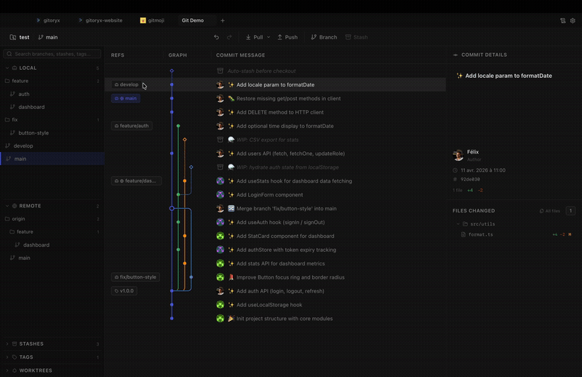Select the develop branch in sidebar
The height and width of the screenshot is (377, 582).
pyautogui.click(x=52, y=146)
